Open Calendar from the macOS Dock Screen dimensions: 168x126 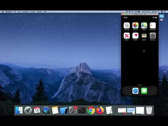click(x=37, y=110)
